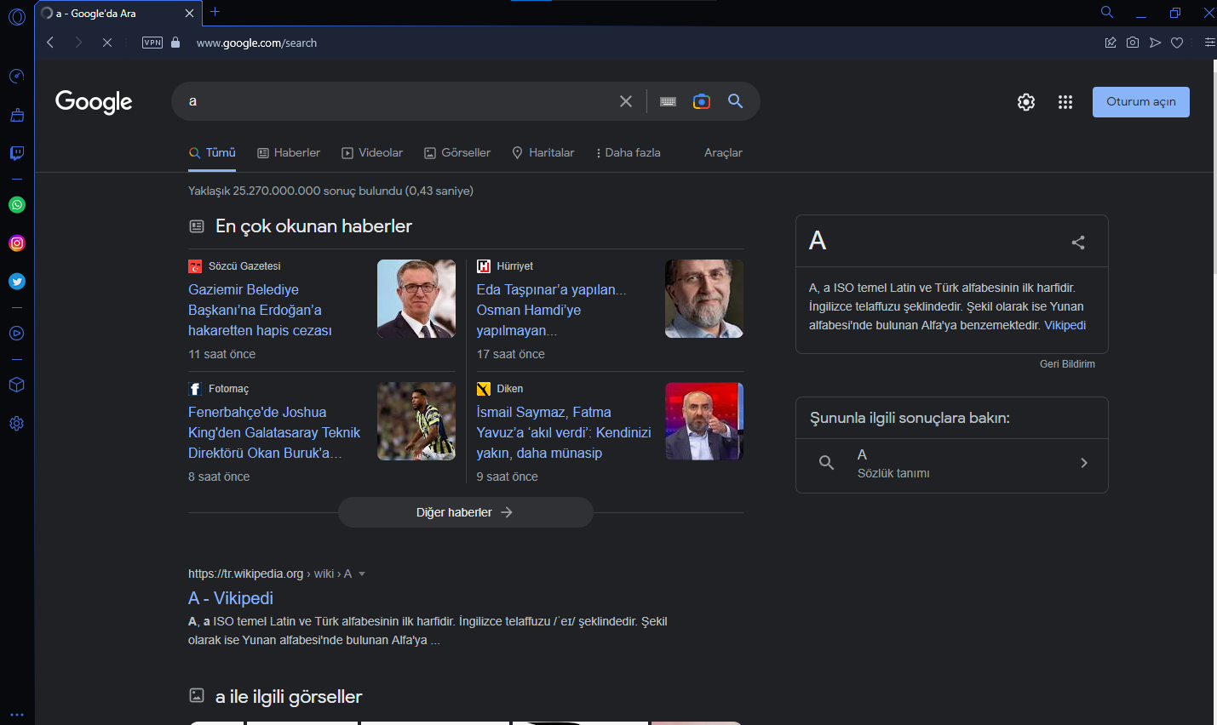The height and width of the screenshot is (725, 1217).
Task: Switch to the Haberler tab
Action: 289,153
